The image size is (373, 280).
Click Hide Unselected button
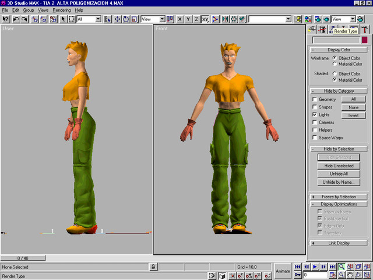point(339,166)
